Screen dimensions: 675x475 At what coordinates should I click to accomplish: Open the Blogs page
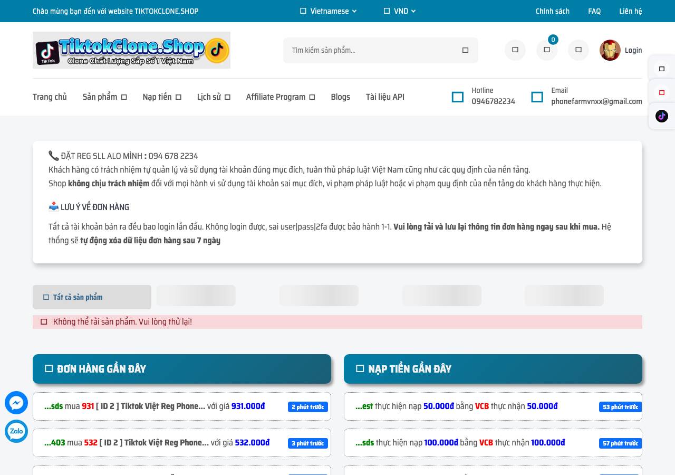[340, 97]
